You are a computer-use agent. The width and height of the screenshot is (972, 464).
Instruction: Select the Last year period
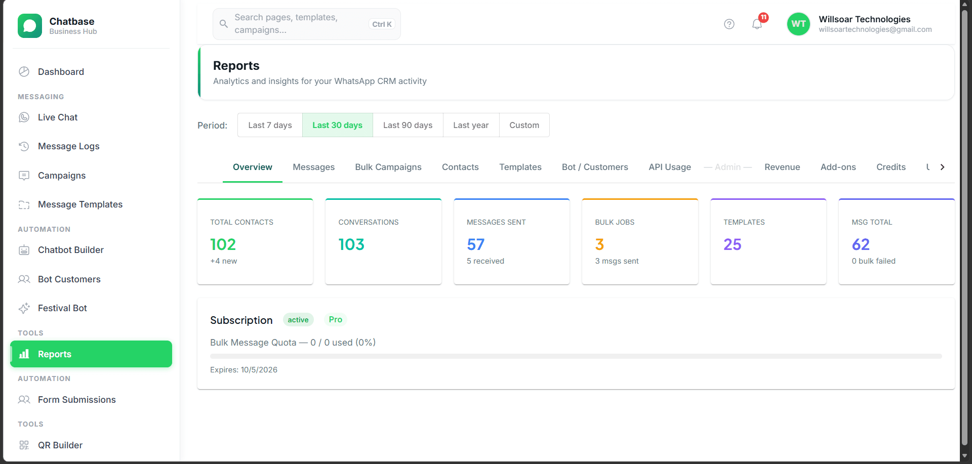[471, 125]
